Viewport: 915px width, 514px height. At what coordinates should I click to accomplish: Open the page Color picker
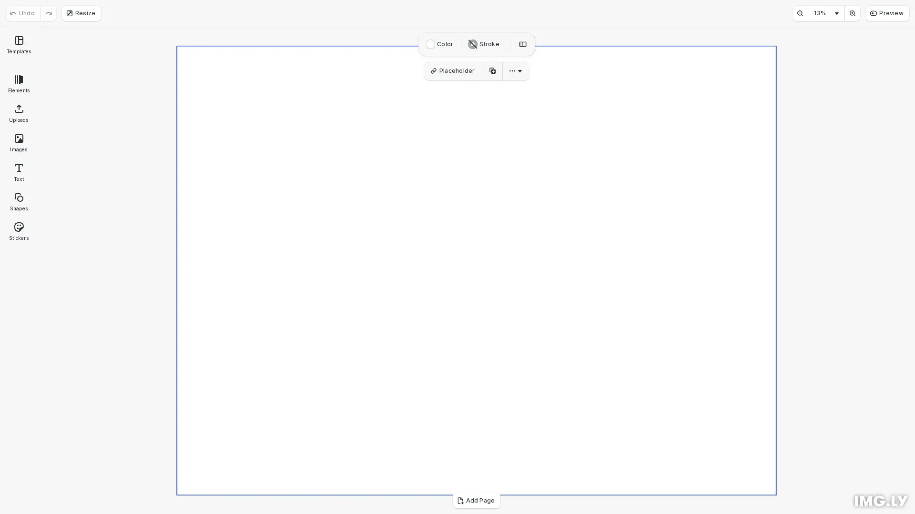(439, 44)
